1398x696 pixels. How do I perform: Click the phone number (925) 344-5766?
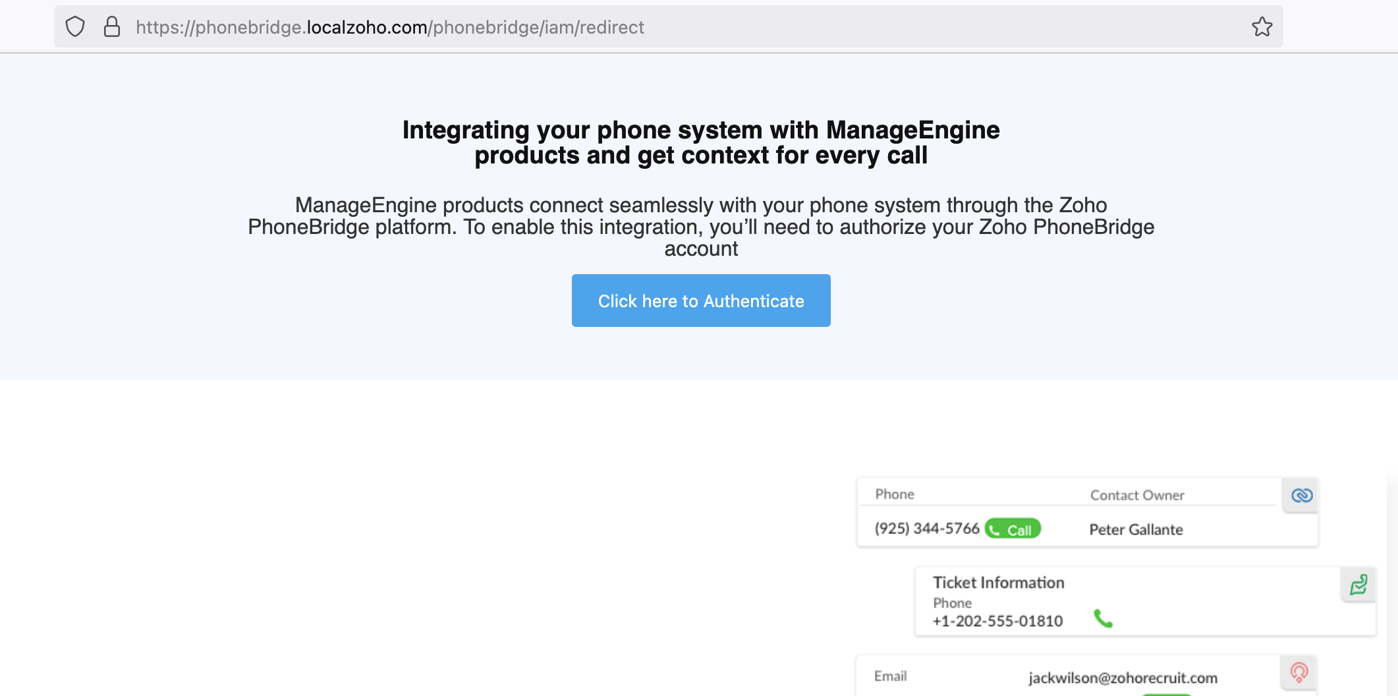[926, 529]
